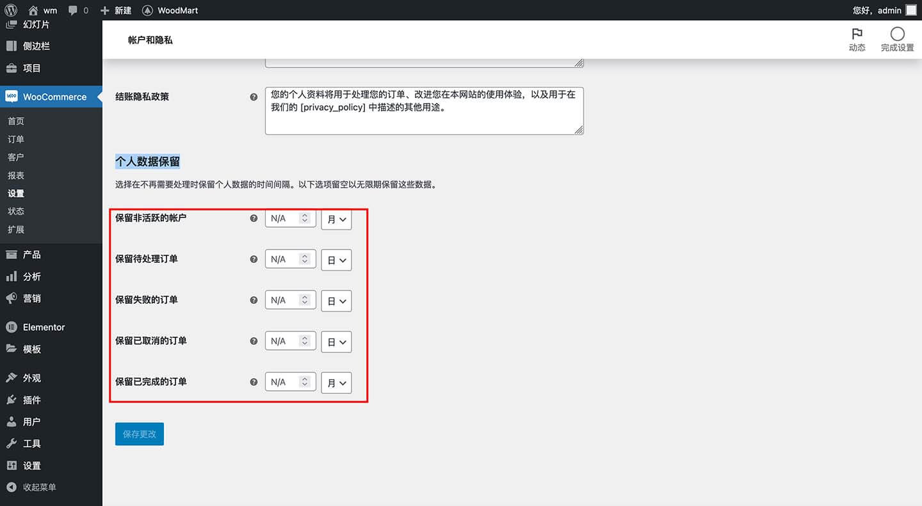This screenshot has width=922, height=506.
Task: Click the 插件 plug icon
Action: 12,400
